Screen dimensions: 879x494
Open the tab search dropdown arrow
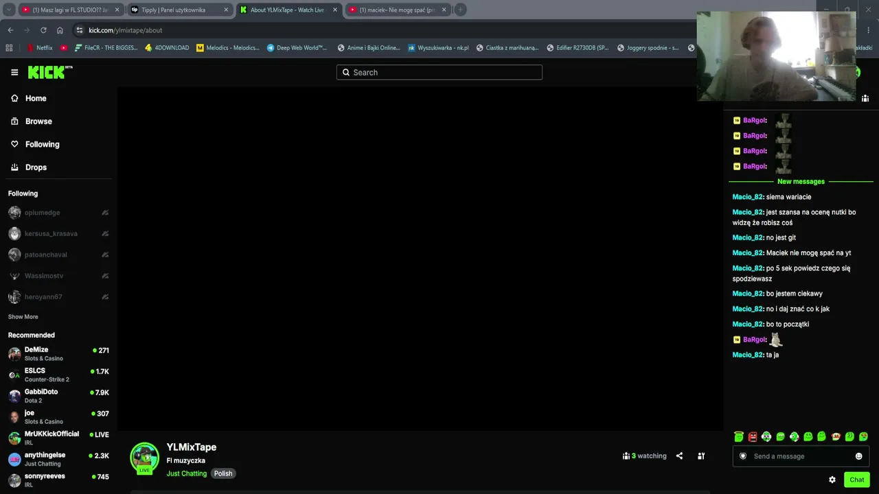pyautogui.click(x=9, y=10)
